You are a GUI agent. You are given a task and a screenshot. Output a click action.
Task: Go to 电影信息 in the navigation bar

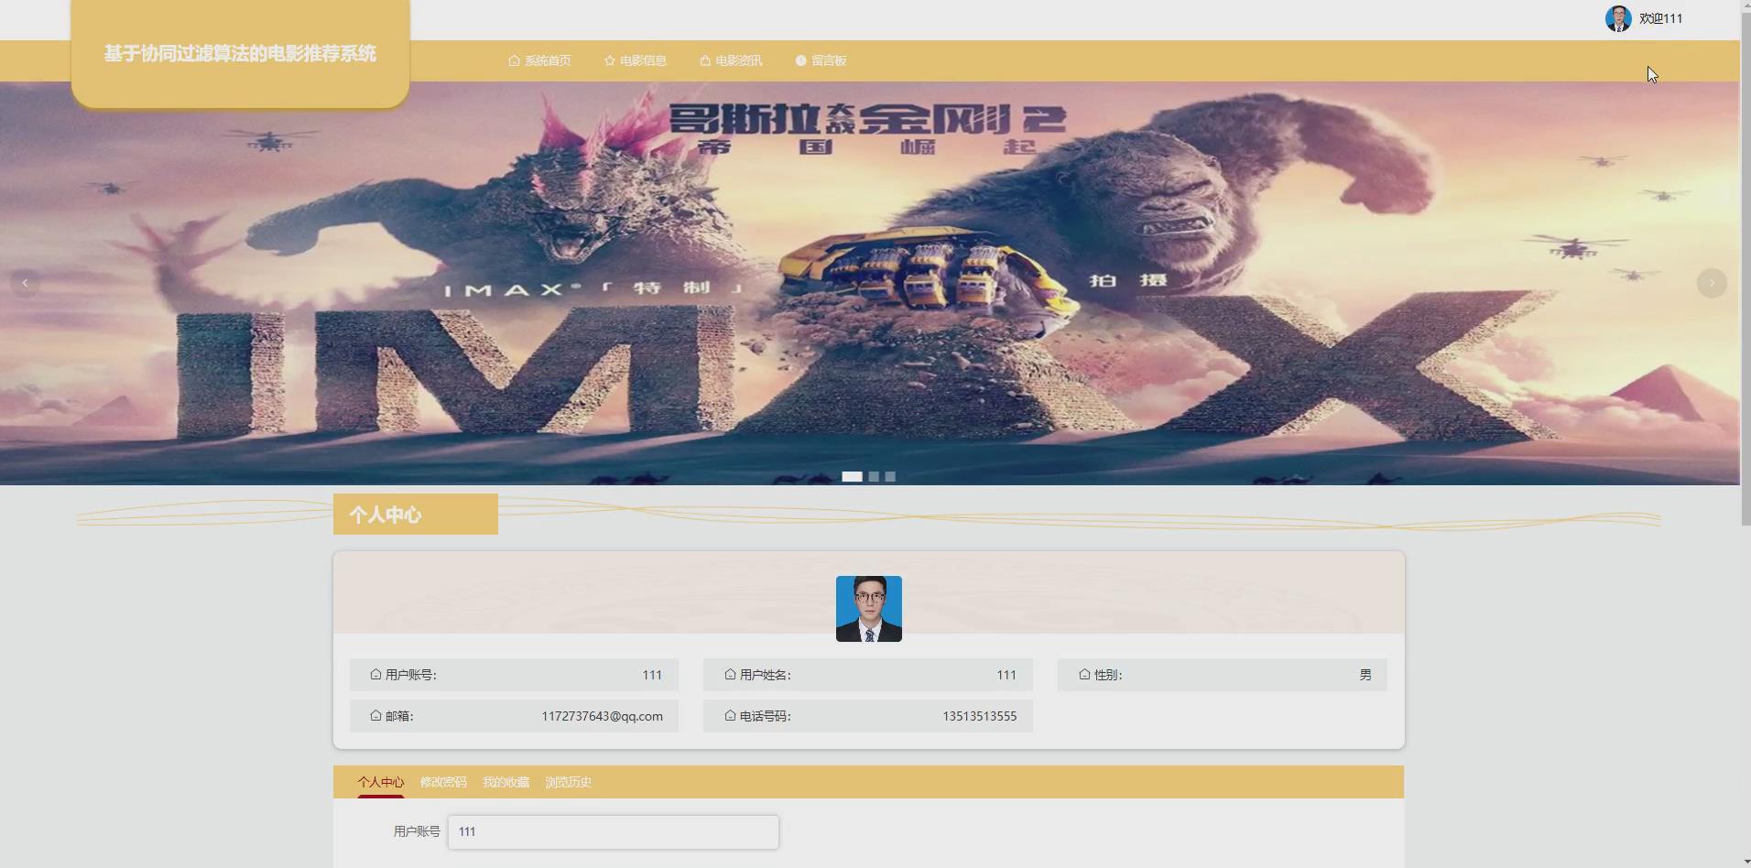(x=636, y=60)
